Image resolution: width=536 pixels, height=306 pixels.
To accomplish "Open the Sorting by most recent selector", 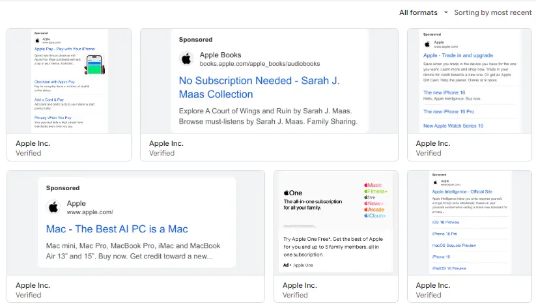I will [x=492, y=12].
